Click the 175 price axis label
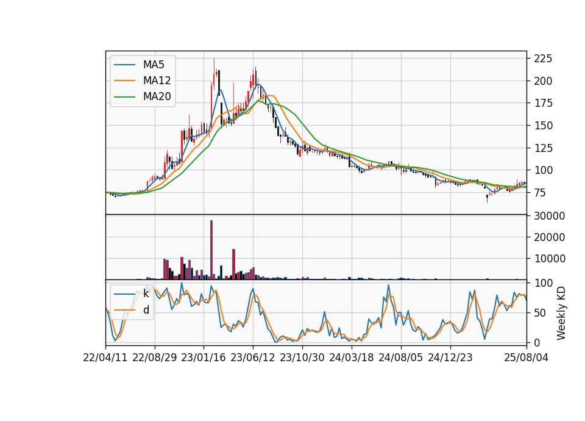Image resolution: width=585 pixels, height=421 pixels. [543, 103]
